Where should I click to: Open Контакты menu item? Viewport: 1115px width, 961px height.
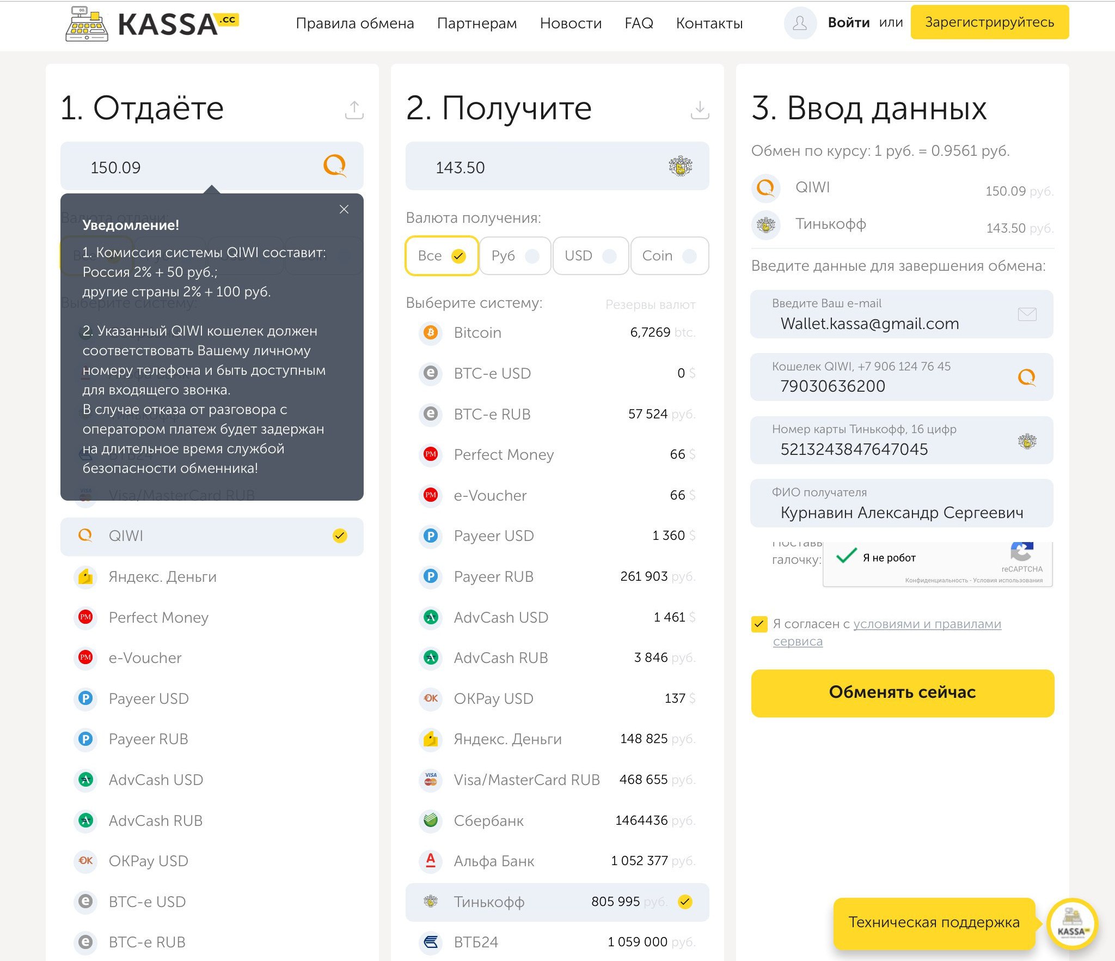pos(709,23)
